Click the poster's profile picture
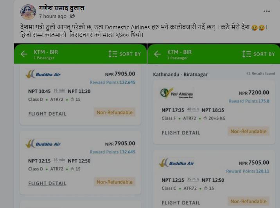Viewport: 280px width, 208px height. (28, 12)
